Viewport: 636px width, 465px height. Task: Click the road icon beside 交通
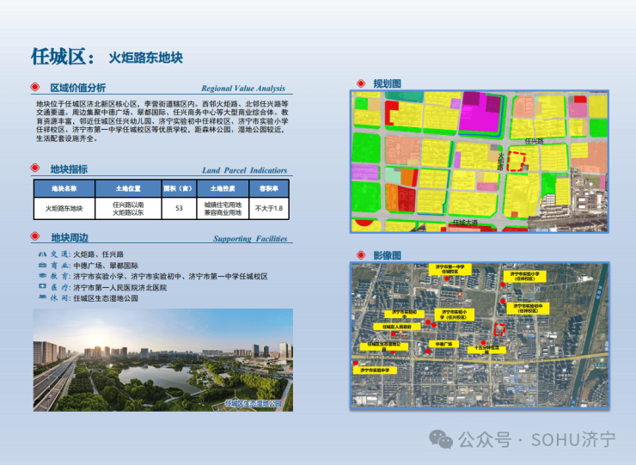(x=42, y=254)
